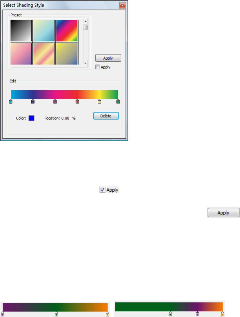Click the standalone Apply button at right
Image resolution: width=240 pixels, height=317 pixels.
[x=223, y=212]
